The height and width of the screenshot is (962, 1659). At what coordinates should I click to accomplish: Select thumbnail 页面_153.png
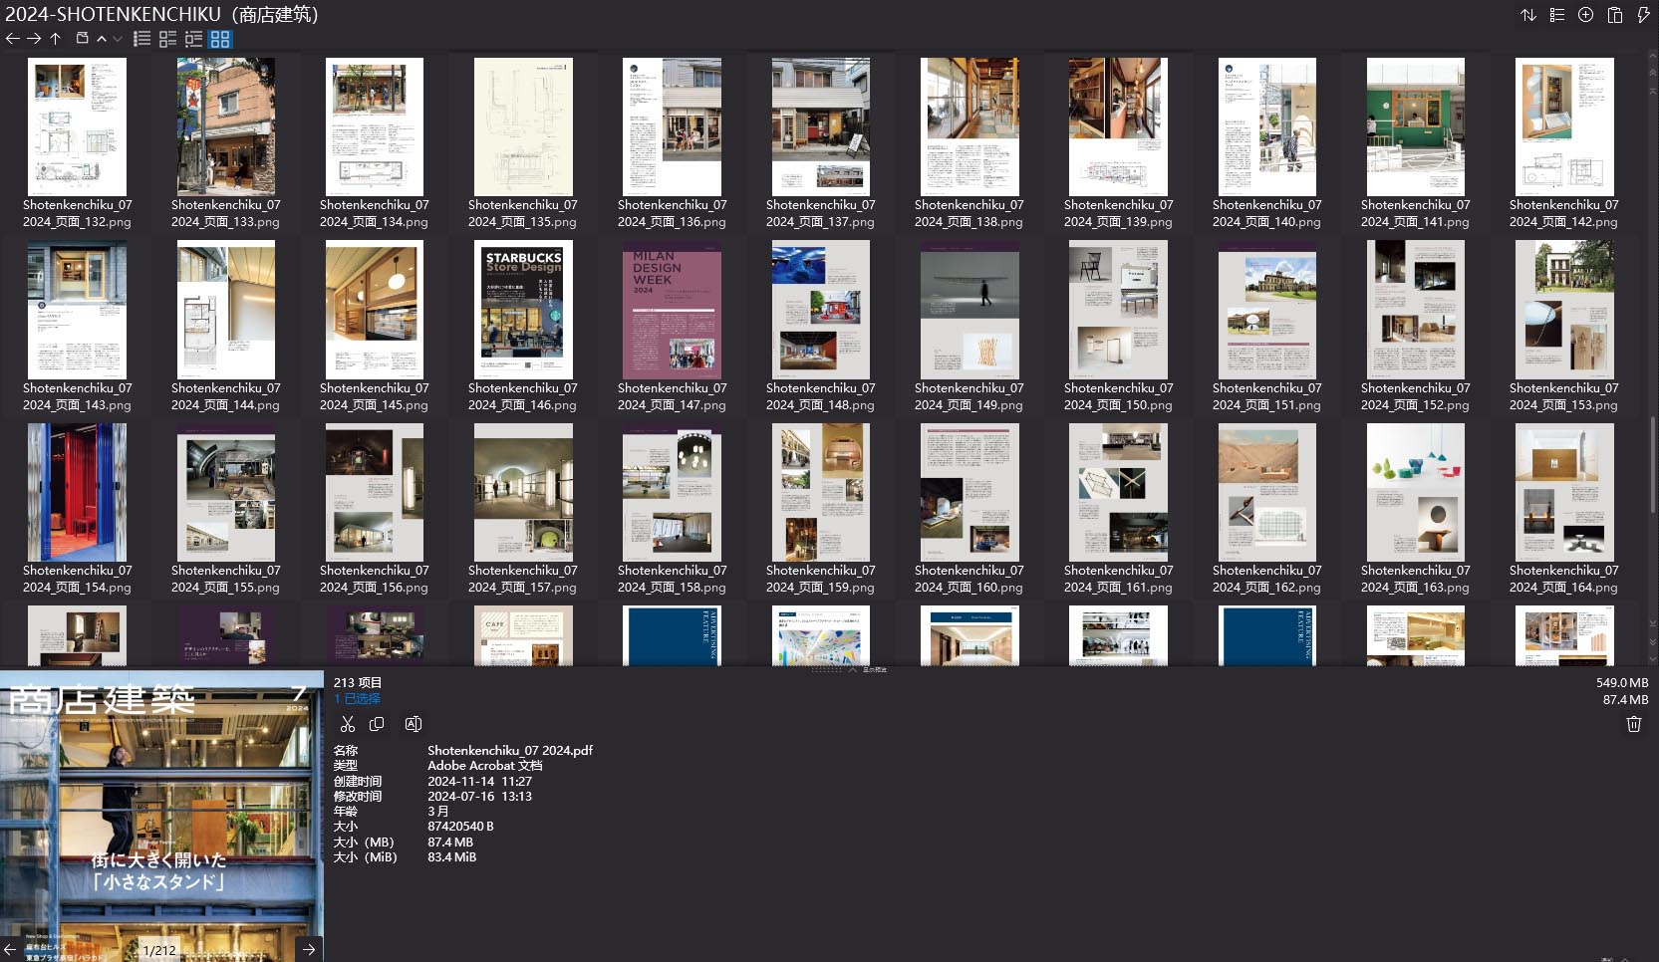[x=1564, y=310]
